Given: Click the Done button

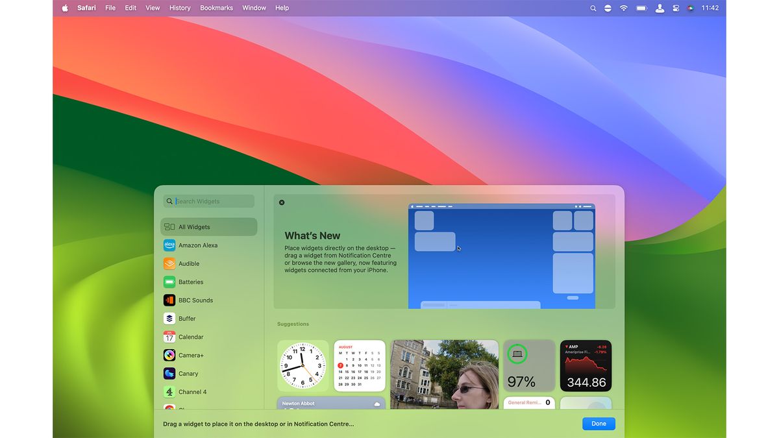Looking at the screenshot, I should [x=598, y=423].
